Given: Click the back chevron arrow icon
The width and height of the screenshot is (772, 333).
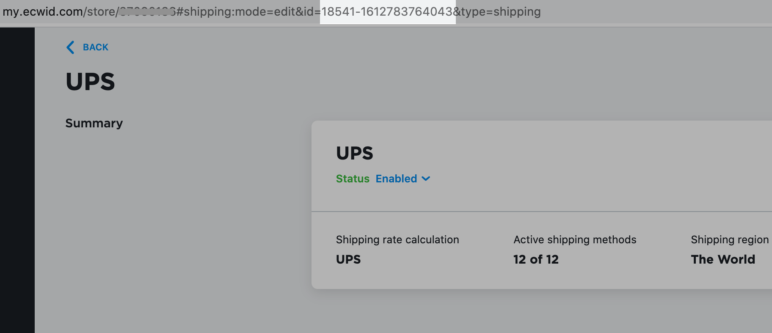Looking at the screenshot, I should tap(70, 47).
